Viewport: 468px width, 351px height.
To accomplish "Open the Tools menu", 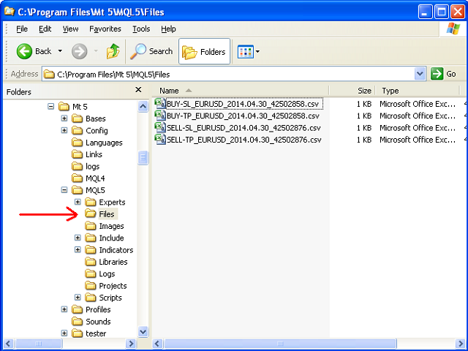I will 141,29.
